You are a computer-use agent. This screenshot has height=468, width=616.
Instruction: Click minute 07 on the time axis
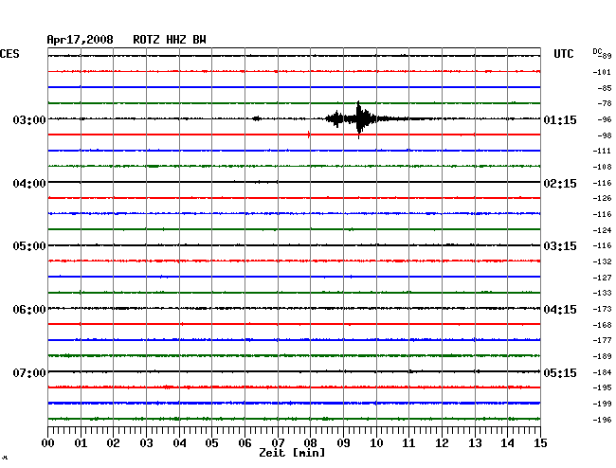(x=278, y=443)
